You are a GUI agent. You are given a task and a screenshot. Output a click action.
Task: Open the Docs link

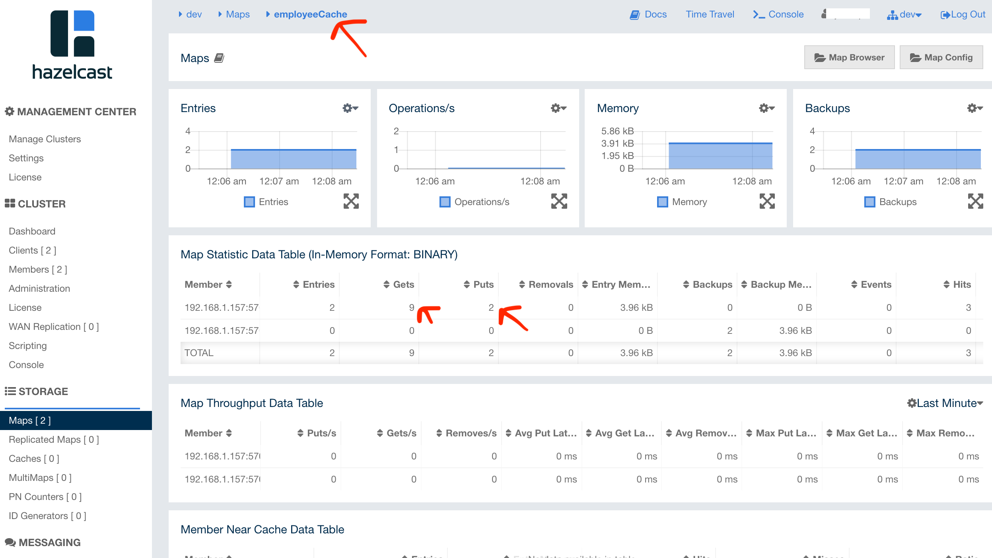[x=648, y=14]
